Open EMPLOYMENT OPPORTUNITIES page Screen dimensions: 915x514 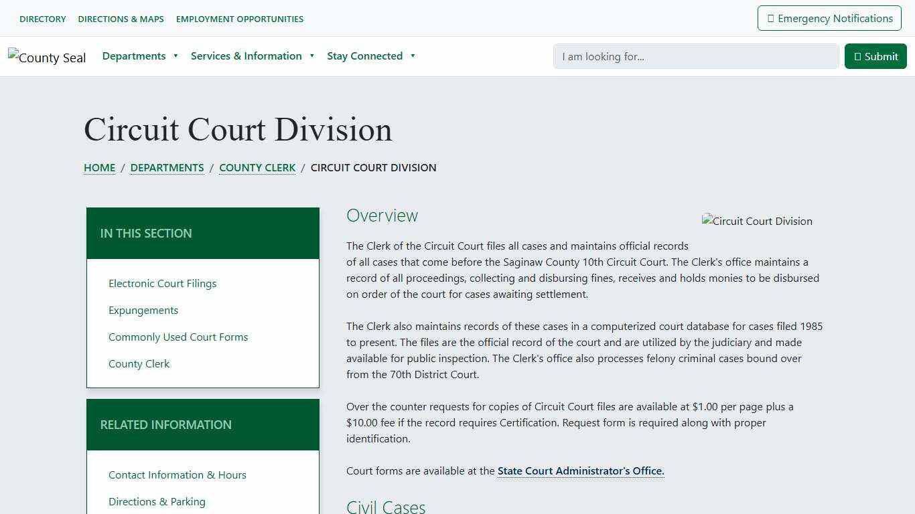pos(239,19)
